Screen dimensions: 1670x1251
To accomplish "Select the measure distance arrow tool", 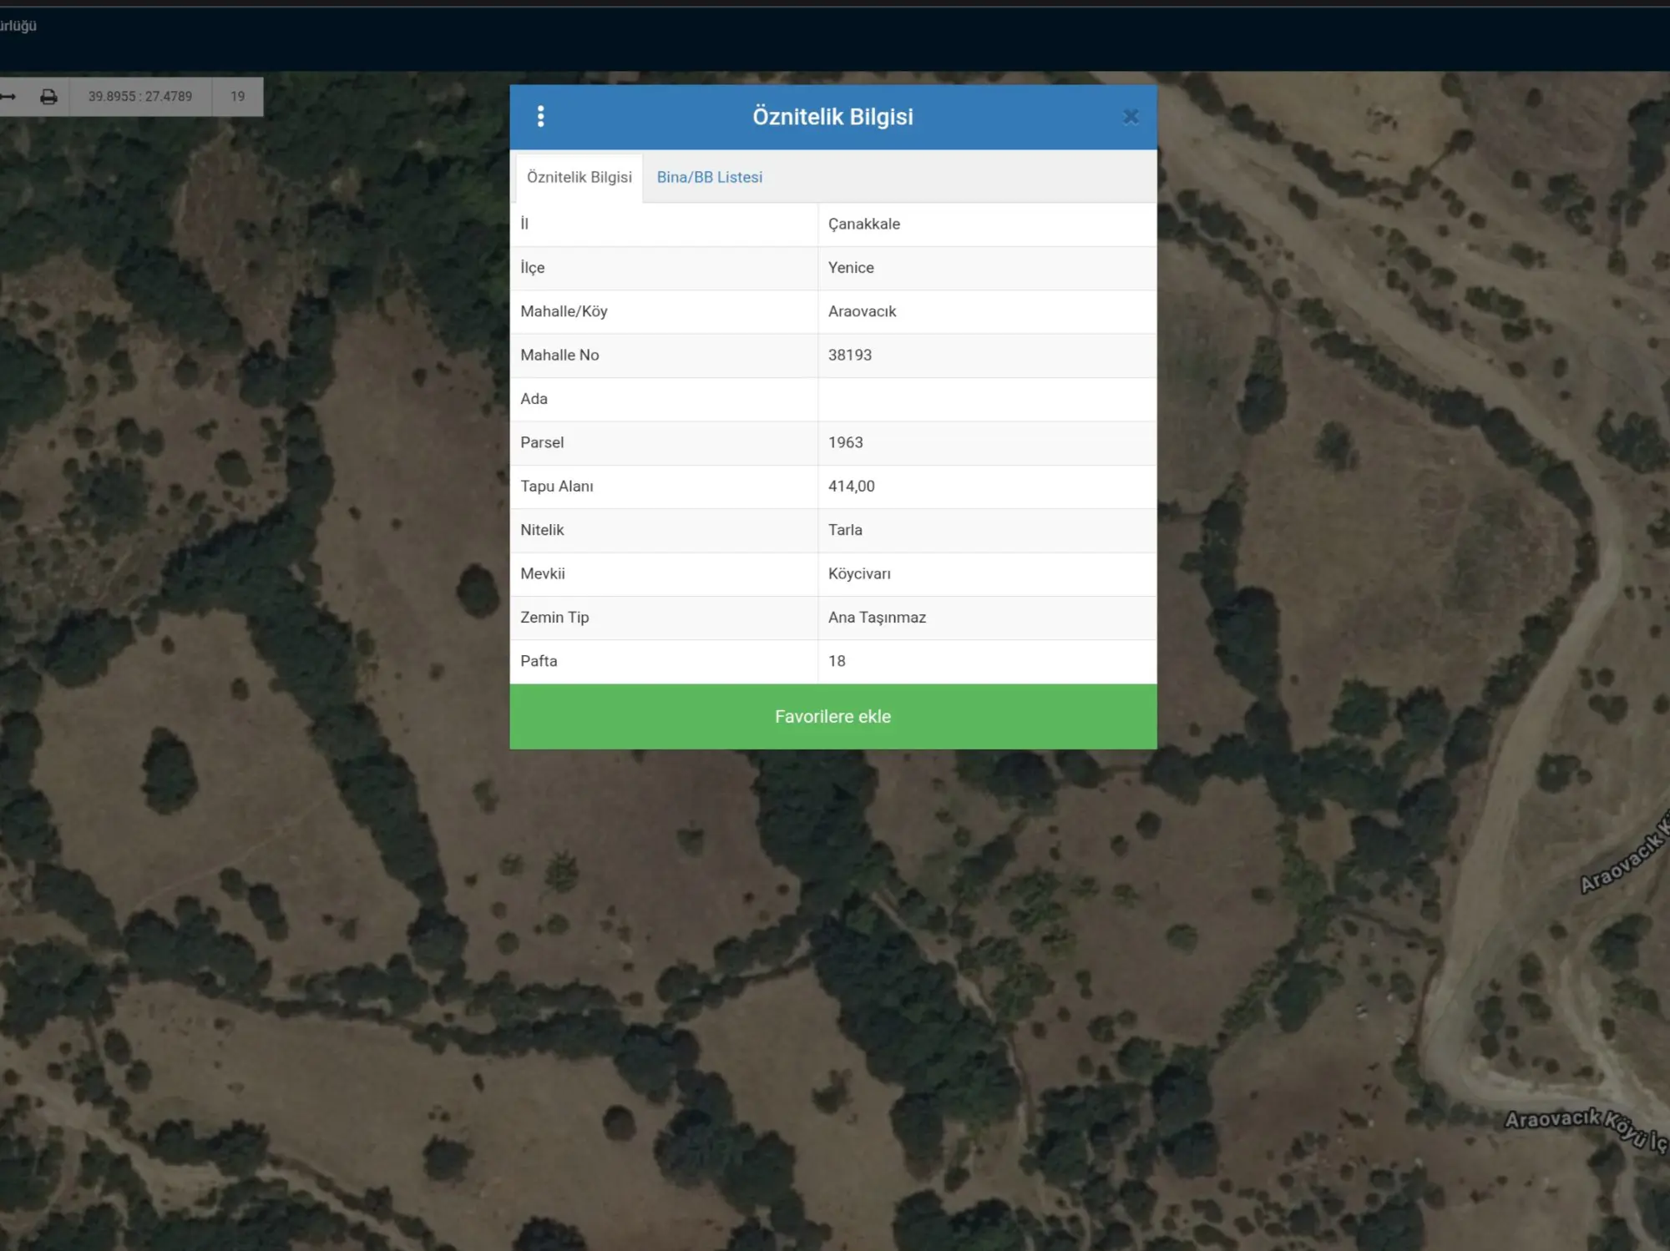I will click(8, 97).
